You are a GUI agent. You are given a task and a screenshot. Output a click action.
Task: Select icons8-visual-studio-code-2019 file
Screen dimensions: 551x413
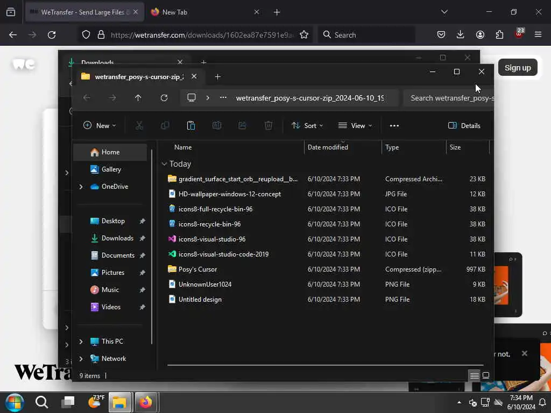click(x=326, y=254)
